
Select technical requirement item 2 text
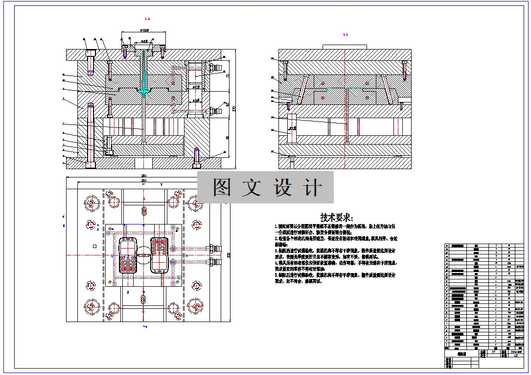point(336,241)
